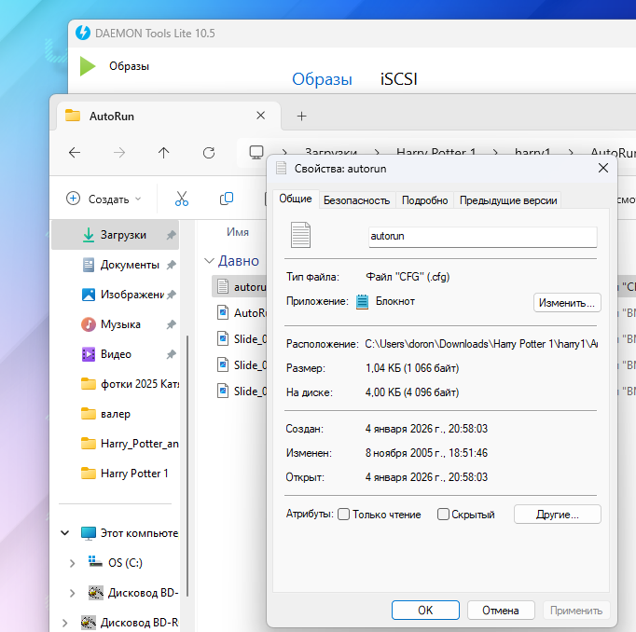The width and height of the screenshot is (636, 632).
Task: Click the copy icon in Explorer toolbar
Action: coord(226,199)
